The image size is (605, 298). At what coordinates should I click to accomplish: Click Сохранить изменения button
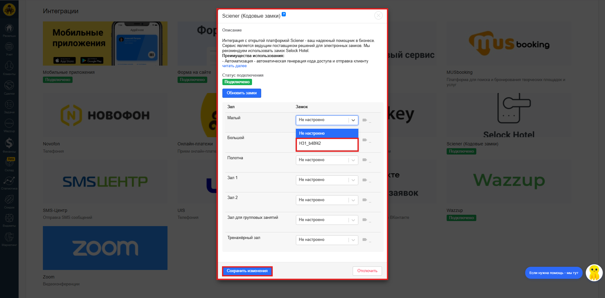point(247,271)
